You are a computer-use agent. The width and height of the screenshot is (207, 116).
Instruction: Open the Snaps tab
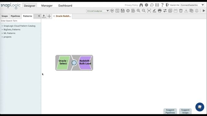[5, 16]
